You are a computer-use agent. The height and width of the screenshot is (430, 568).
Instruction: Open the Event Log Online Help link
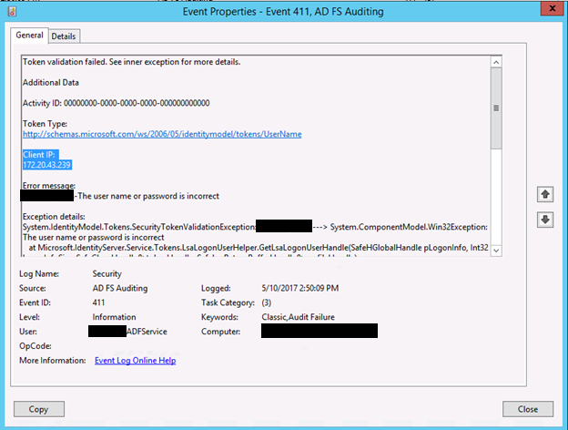[135, 361]
